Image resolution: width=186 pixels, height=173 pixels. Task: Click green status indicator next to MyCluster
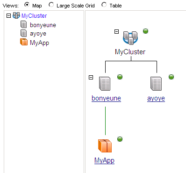click(x=145, y=31)
